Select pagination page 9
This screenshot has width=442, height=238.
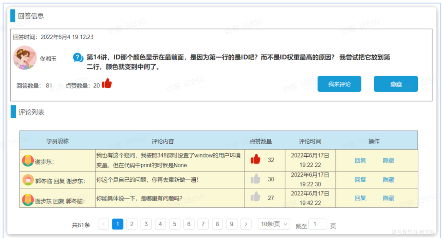coord(232,224)
